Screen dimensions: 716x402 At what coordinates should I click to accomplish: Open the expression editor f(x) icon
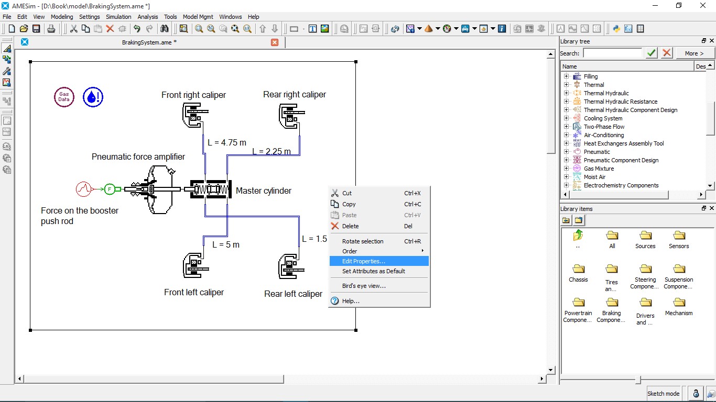pyautogui.click(x=628, y=29)
